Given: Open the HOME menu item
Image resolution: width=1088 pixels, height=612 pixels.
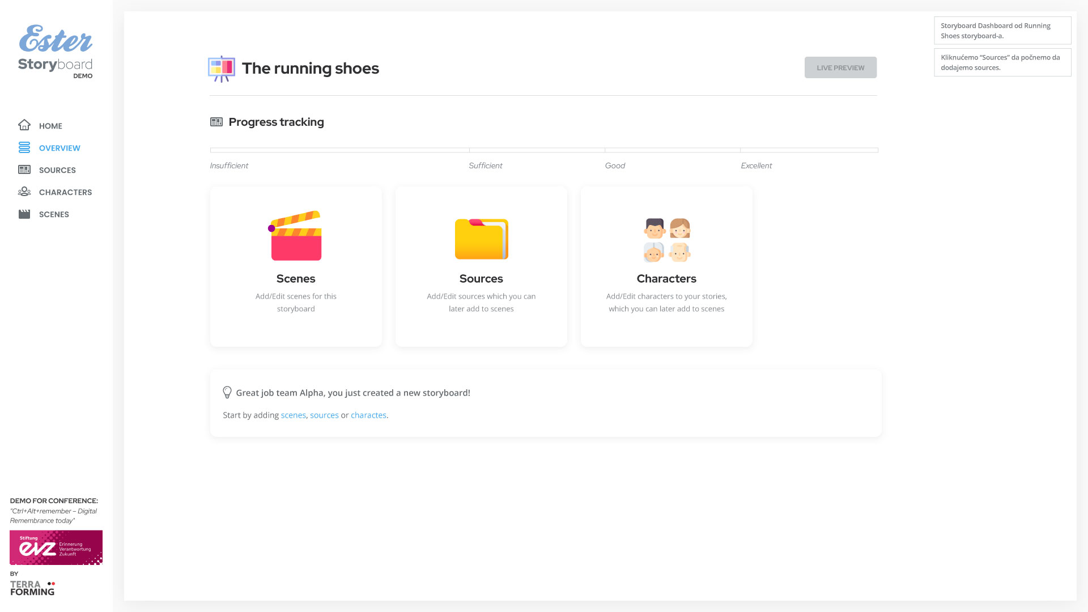Looking at the screenshot, I should click(x=50, y=126).
